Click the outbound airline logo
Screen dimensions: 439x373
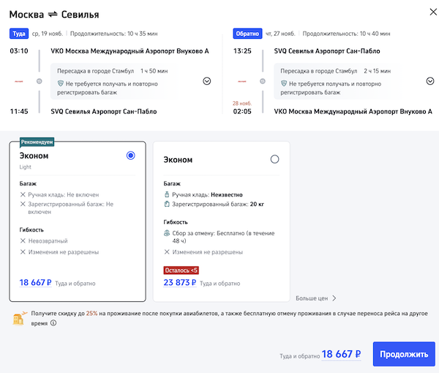(19, 81)
